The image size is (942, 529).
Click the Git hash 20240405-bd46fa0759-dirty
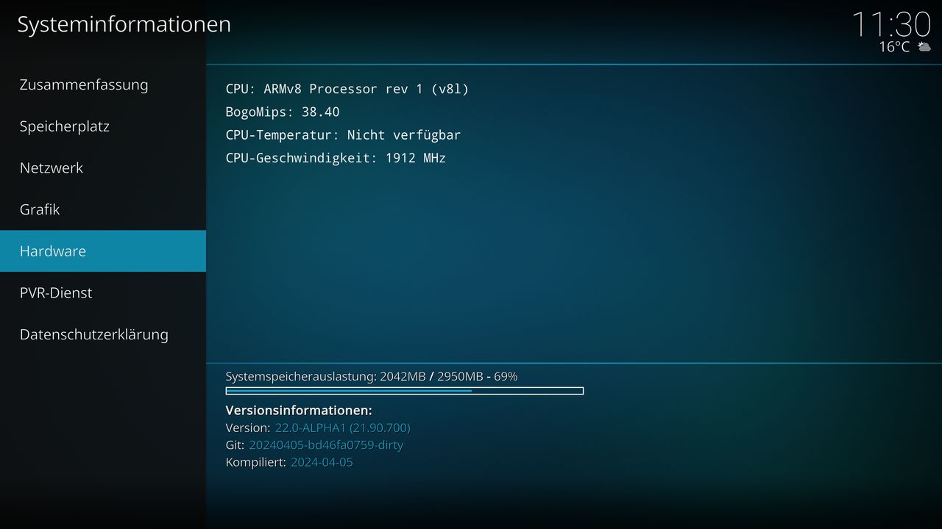pyautogui.click(x=326, y=445)
